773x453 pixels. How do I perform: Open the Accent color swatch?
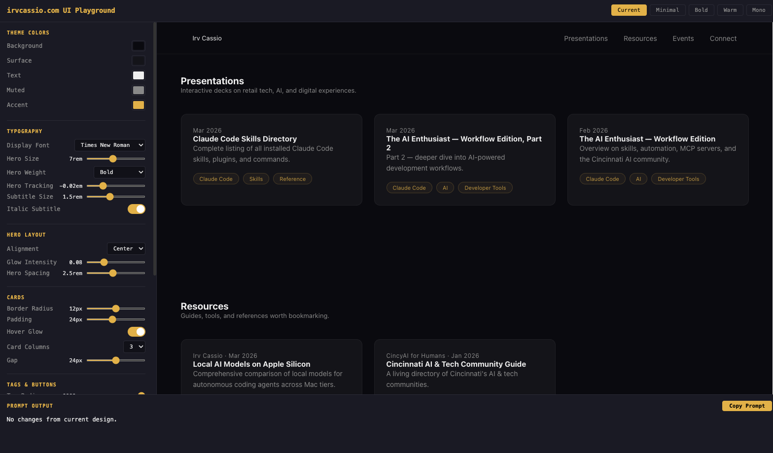click(139, 105)
